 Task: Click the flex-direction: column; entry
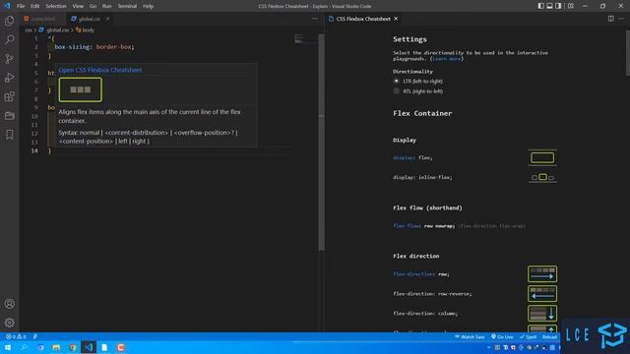pyautogui.click(x=425, y=313)
